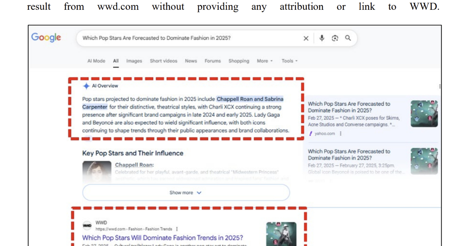The height and width of the screenshot is (246, 471).
Task: Expand the More search filters dropdown
Action: tap(265, 61)
